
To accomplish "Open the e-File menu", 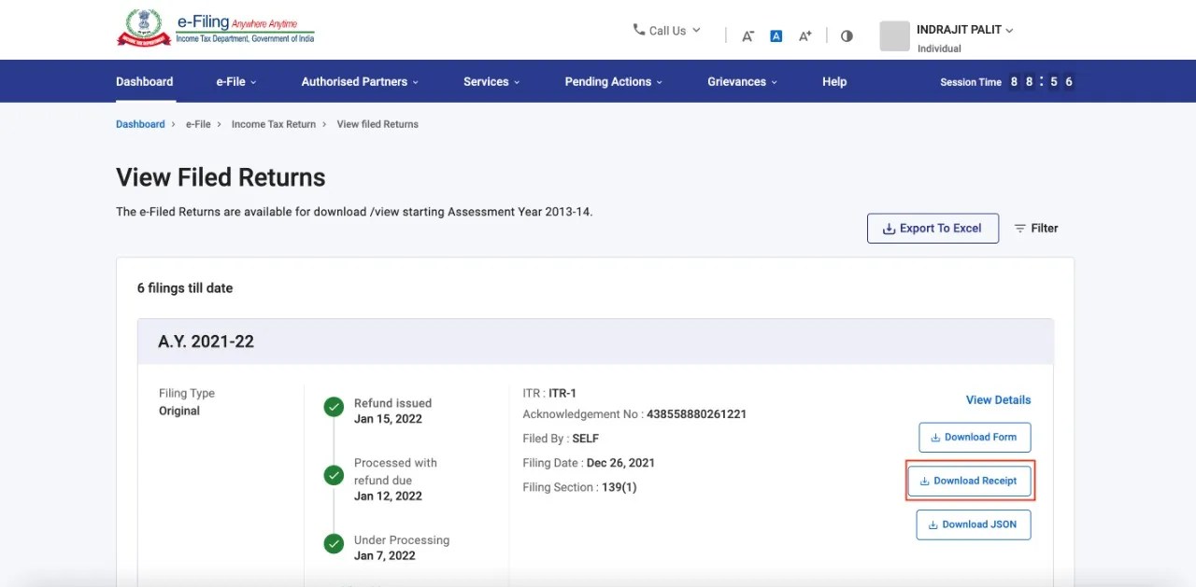I will click(x=236, y=81).
